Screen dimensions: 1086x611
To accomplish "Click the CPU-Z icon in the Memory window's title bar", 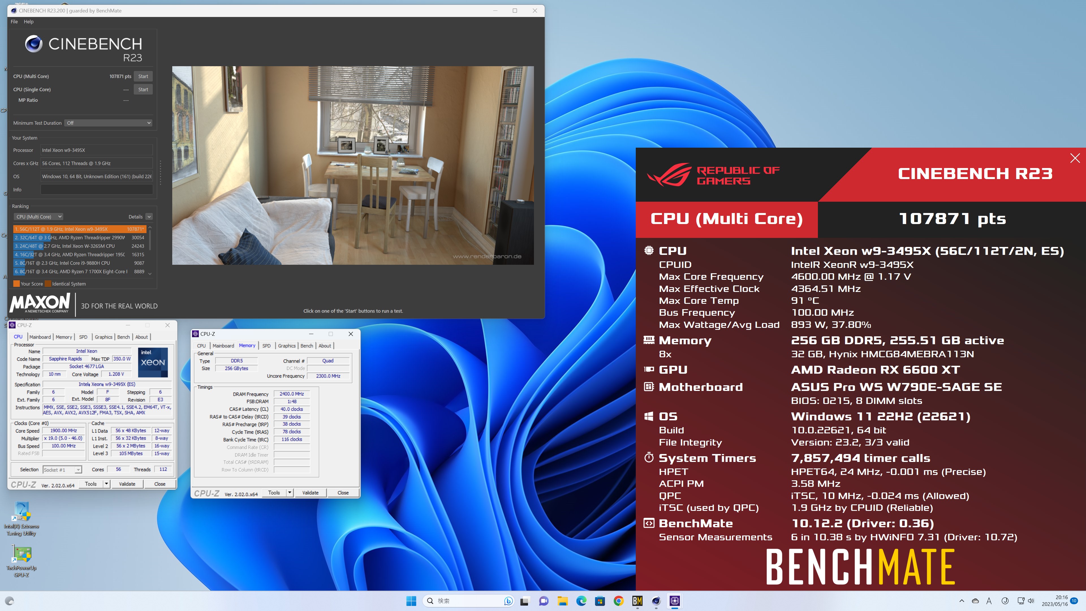I will click(196, 334).
